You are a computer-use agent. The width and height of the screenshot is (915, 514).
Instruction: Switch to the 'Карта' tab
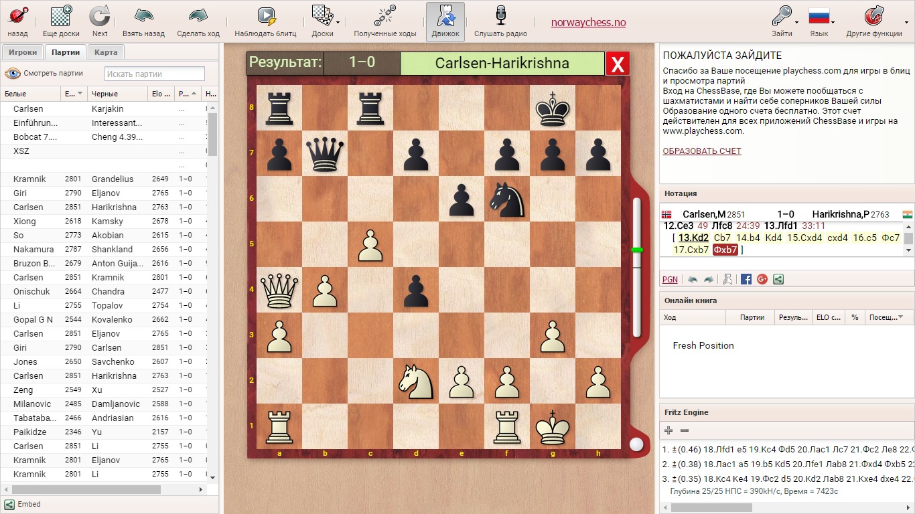106,52
